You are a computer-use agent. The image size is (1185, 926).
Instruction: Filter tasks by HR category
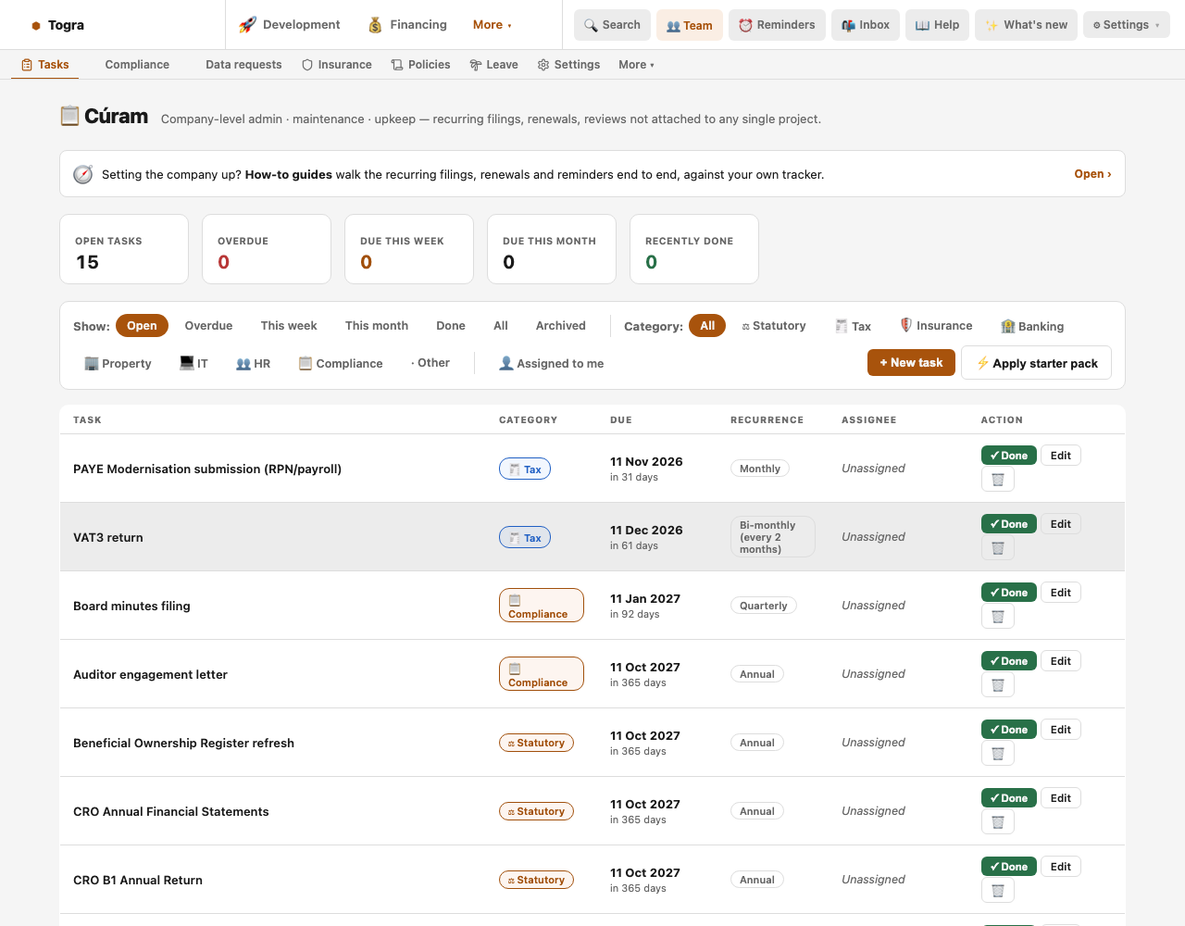pos(253,363)
